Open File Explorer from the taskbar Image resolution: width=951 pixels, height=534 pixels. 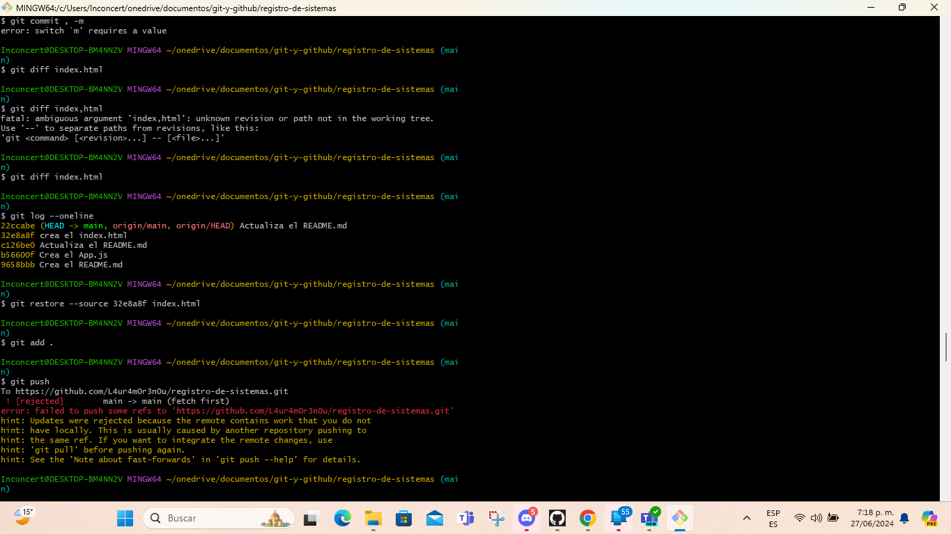click(x=373, y=518)
